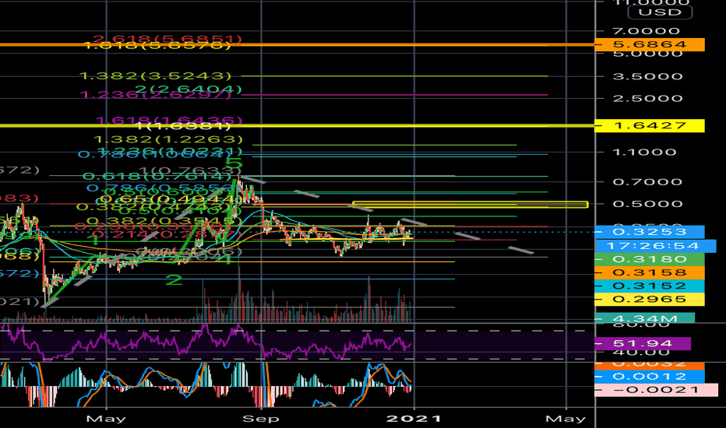Select the cyan 0.3152 indicator value label
This screenshot has height=428, width=726.
click(649, 286)
